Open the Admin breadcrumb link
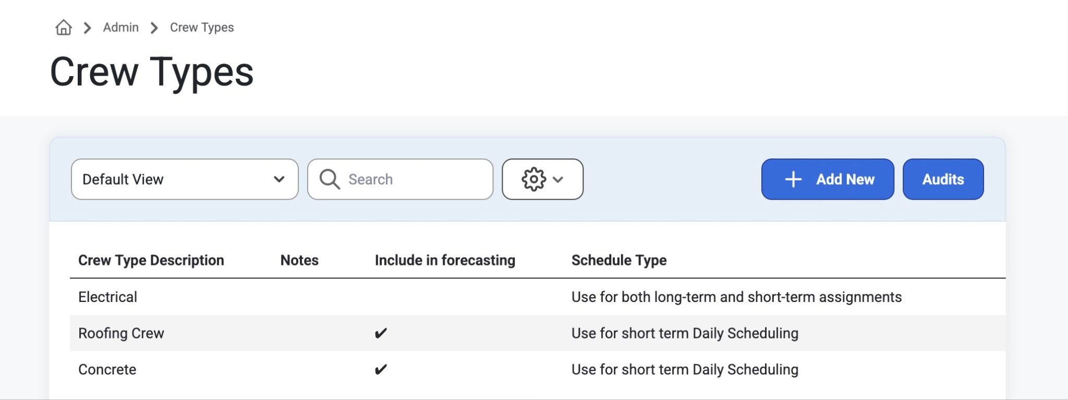Viewport: 1068px width, 400px height. coord(121,27)
